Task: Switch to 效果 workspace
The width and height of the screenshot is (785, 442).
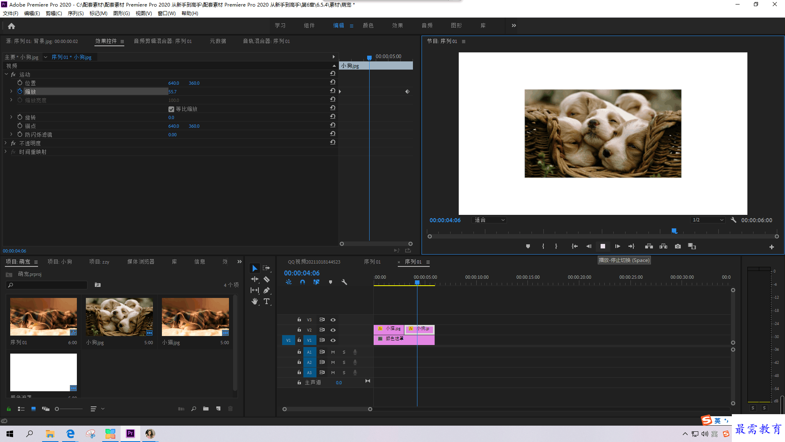Action: coord(397,25)
